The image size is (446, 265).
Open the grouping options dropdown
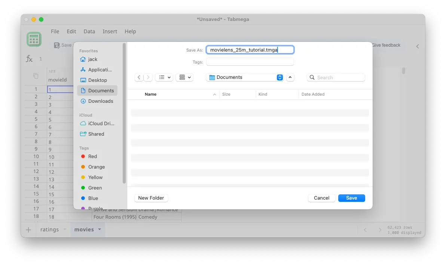tap(184, 77)
